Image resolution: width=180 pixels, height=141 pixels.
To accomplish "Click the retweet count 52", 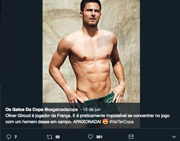I will [x=58, y=137].
